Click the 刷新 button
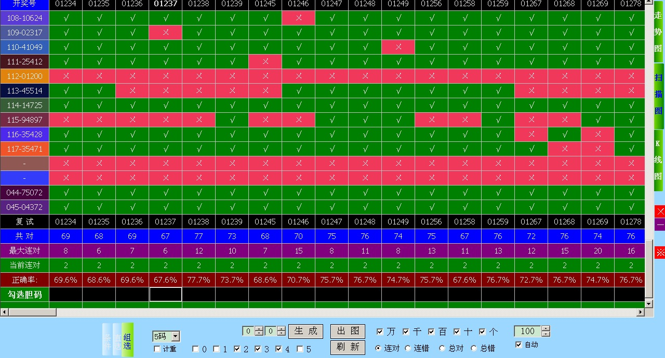The height and width of the screenshot is (358, 665). pyautogui.click(x=348, y=347)
